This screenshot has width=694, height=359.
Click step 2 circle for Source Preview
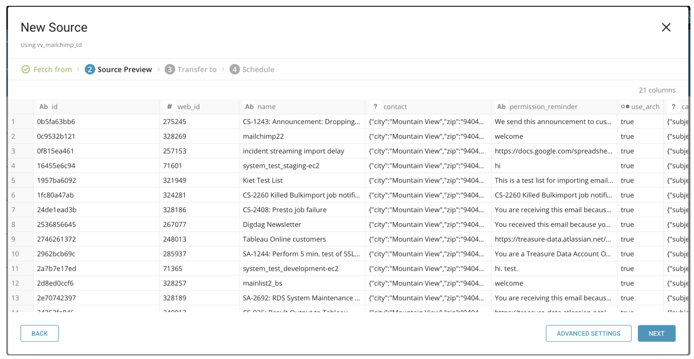90,69
